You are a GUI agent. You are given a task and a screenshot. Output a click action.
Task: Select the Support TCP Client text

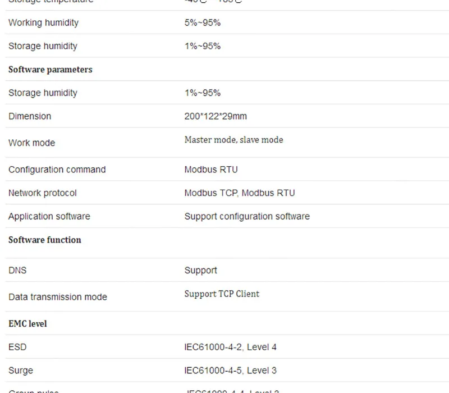pos(222,294)
